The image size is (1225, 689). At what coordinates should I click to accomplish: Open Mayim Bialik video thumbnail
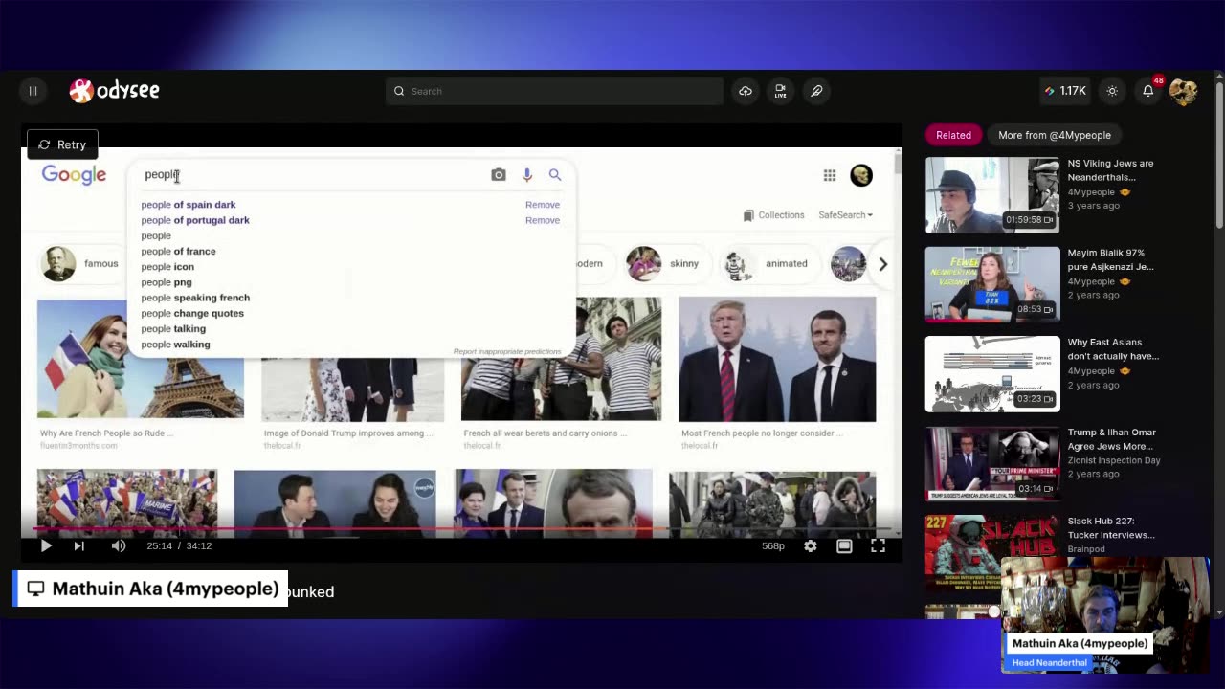click(992, 284)
